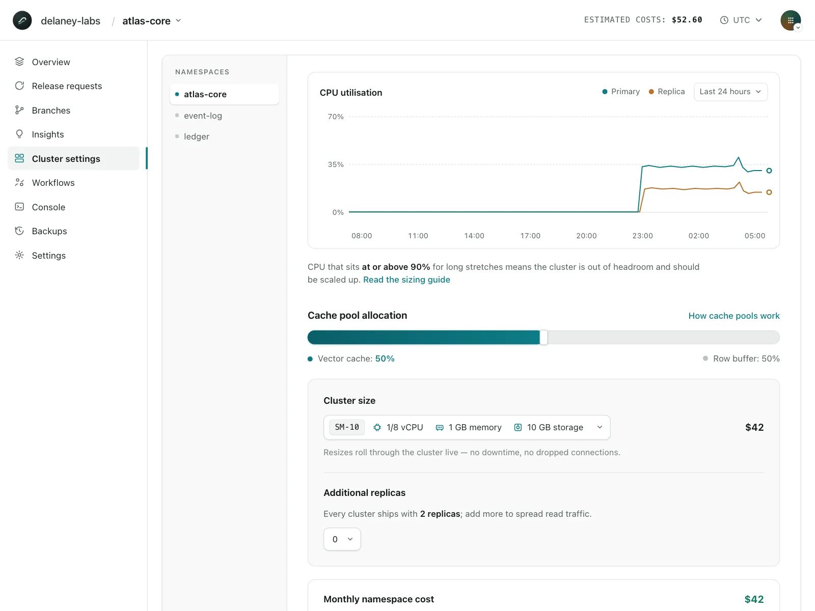The image size is (815, 611).
Task: Click the Console terminal icon
Action: tap(19, 207)
